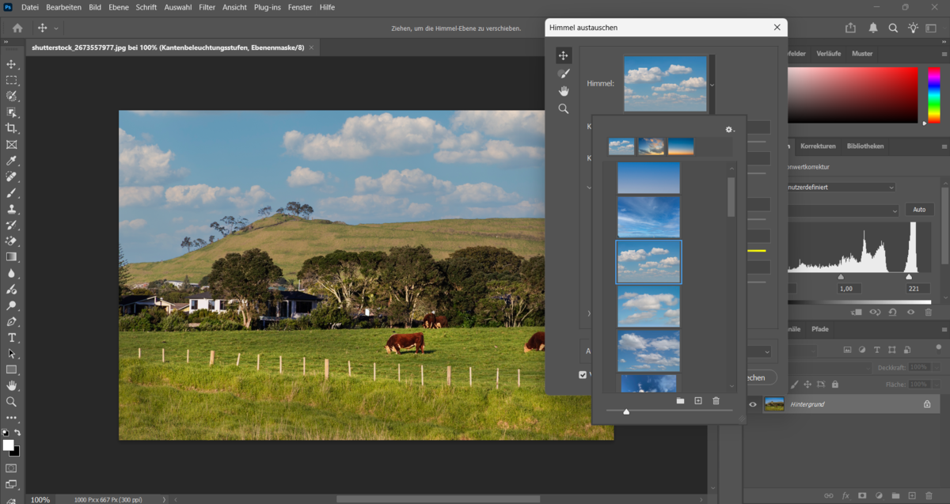Image resolution: width=950 pixels, height=504 pixels.
Task: Select the Type tool
Action: (12, 338)
